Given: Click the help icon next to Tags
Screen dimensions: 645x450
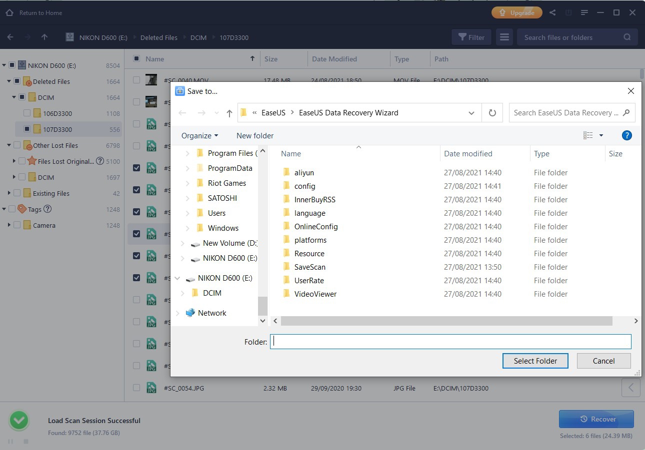Looking at the screenshot, I should tap(47, 209).
